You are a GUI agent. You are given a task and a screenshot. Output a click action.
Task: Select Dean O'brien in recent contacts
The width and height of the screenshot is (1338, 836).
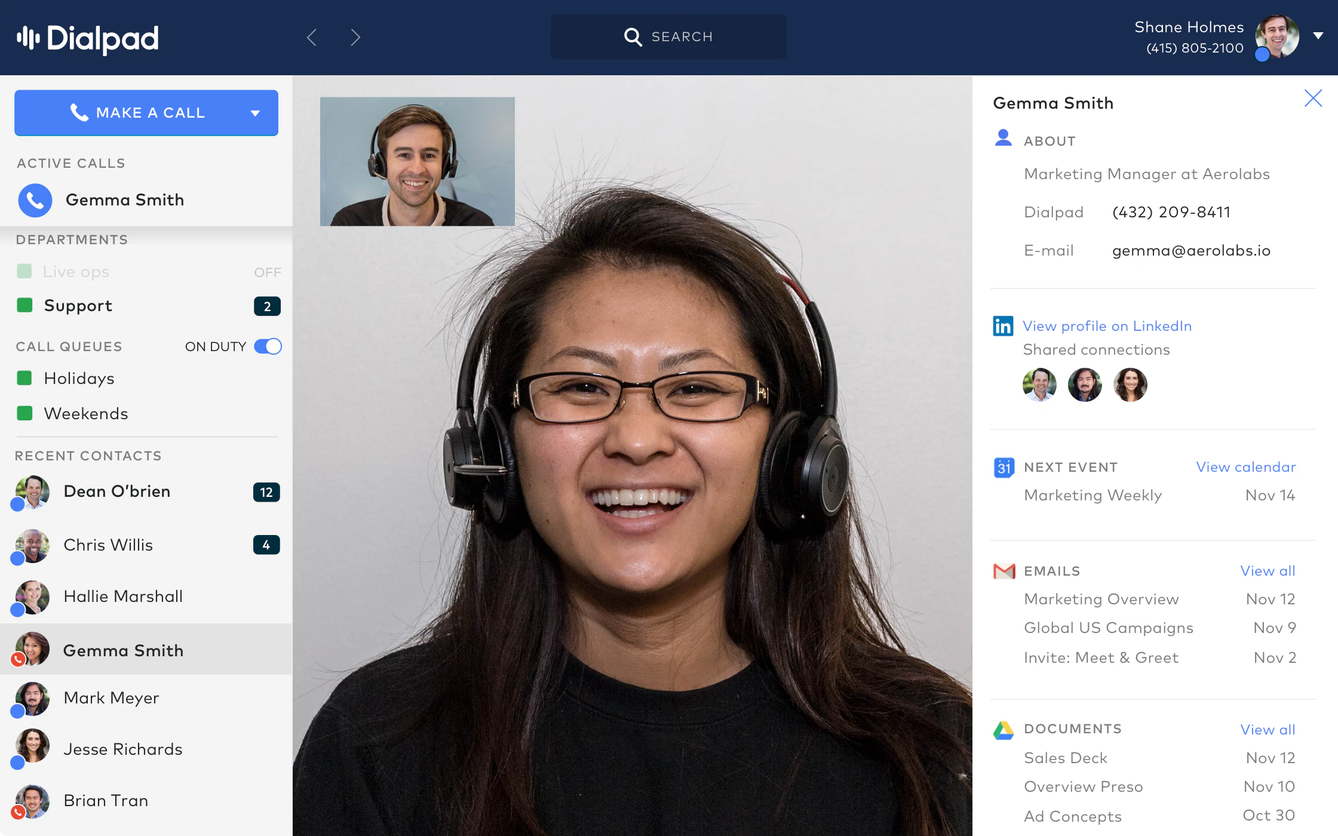(x=117, y=491)
